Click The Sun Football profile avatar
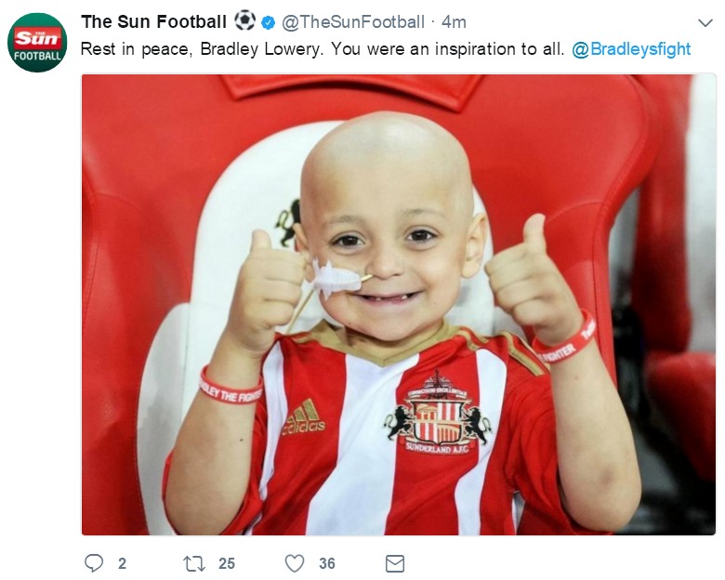Screen dimensions: 725x580 click(37, 43)
